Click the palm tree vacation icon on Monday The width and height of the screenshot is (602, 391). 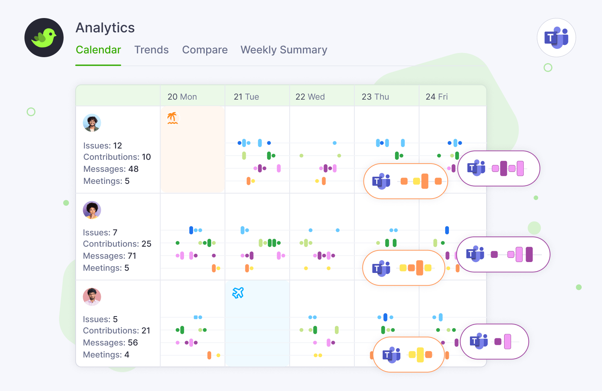pyautogui.click(x=172, y=118)
